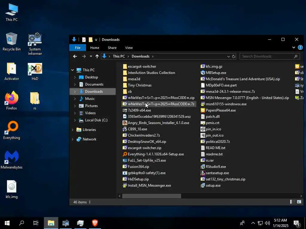Show hidden tray icons chevron

click(253, 223)
